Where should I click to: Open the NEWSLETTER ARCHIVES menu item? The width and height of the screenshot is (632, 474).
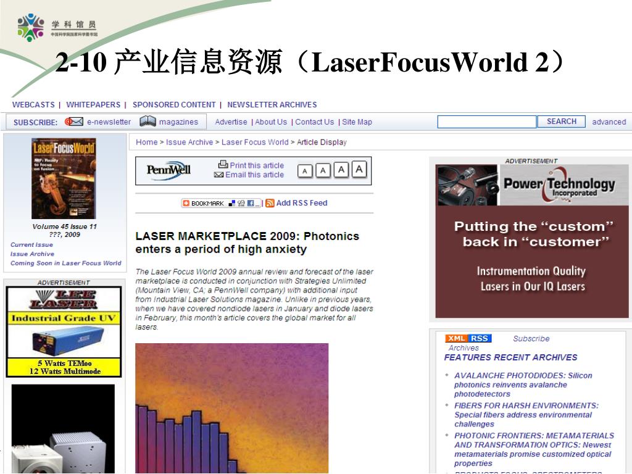click(x=272, y=105)
